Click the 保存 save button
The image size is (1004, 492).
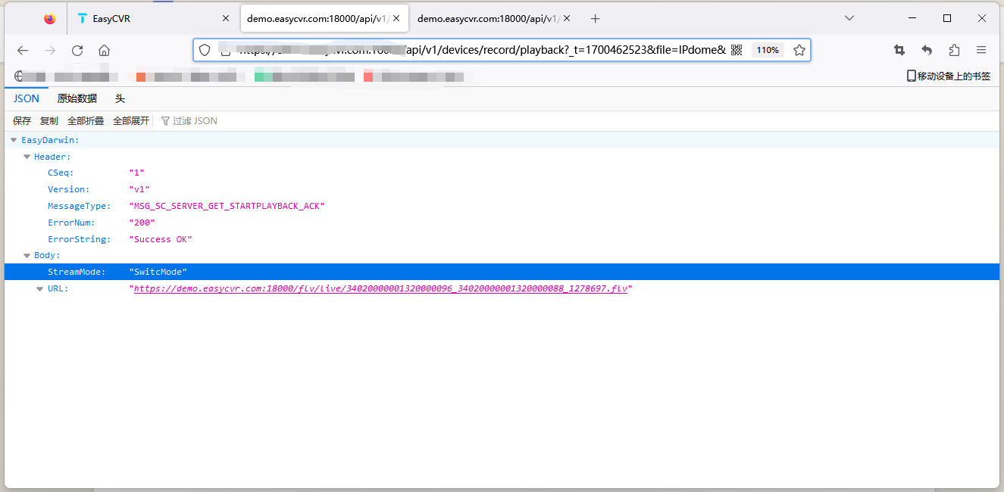coord(22,120)
